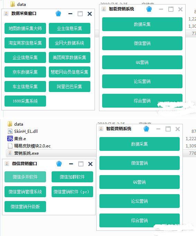Click the data folder icon above SkinH_EL.dll

point(10,124)
